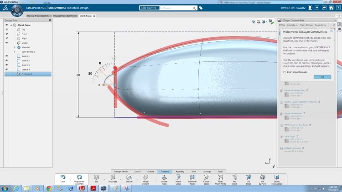Image resolution: width=342 pixels, height=192 pixels.
Task: Select the Insert Loops tool
Action: coord(178,178)
